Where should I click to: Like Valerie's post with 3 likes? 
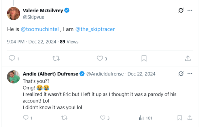100,58
